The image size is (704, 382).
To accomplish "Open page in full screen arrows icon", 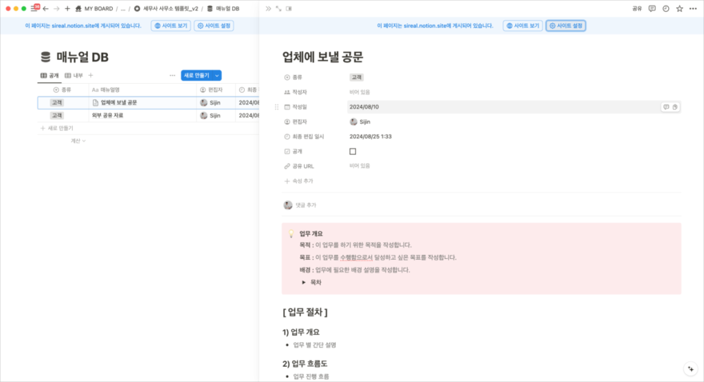I will pyautogui.click(x=279, y=8).
